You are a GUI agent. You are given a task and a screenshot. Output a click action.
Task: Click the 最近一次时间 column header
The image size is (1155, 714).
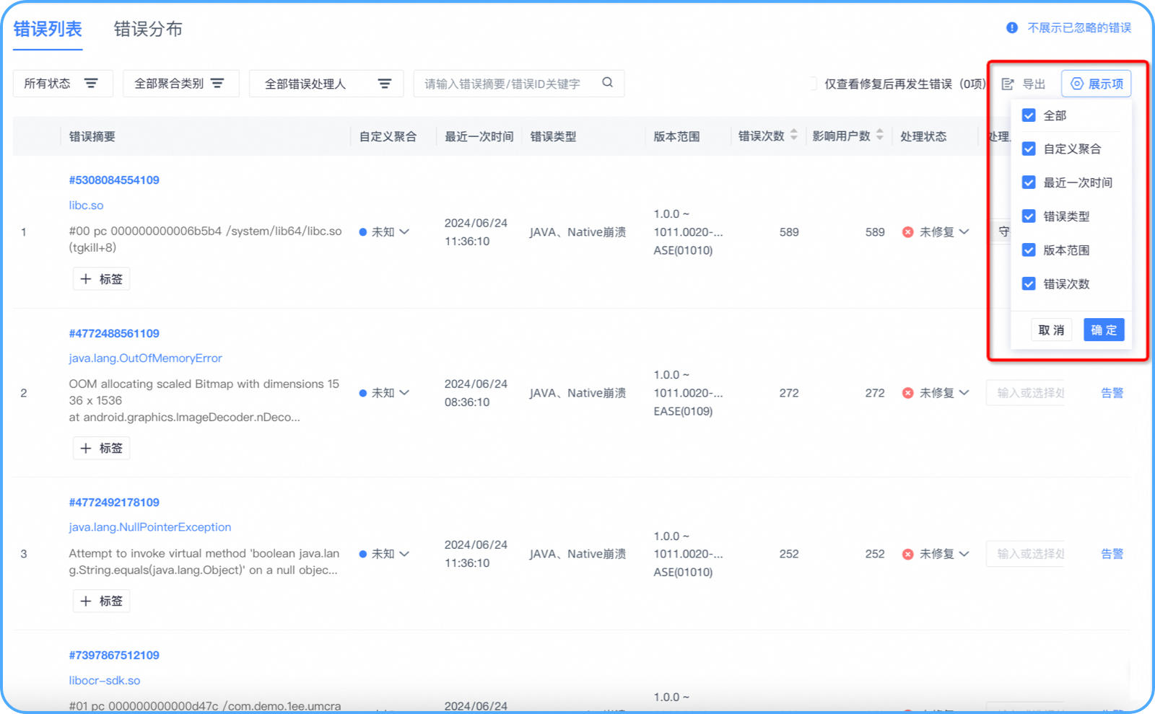coord(479,136)
